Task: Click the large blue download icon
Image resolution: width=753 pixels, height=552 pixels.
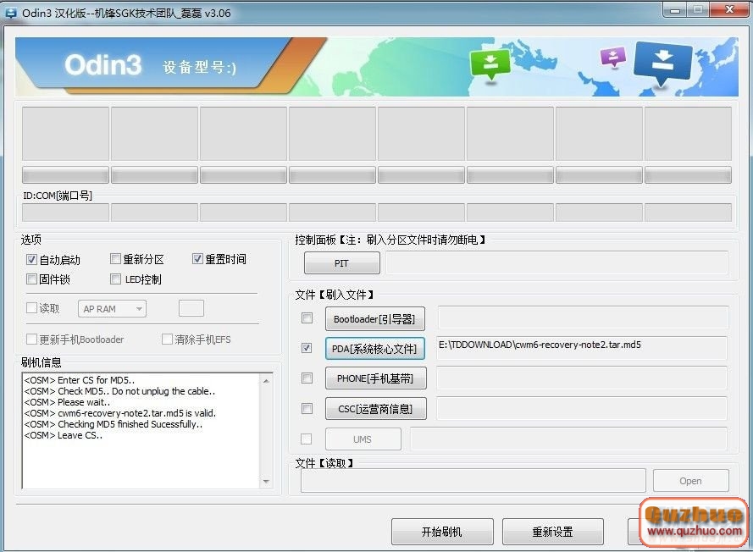Action: [x=662, y=63]
